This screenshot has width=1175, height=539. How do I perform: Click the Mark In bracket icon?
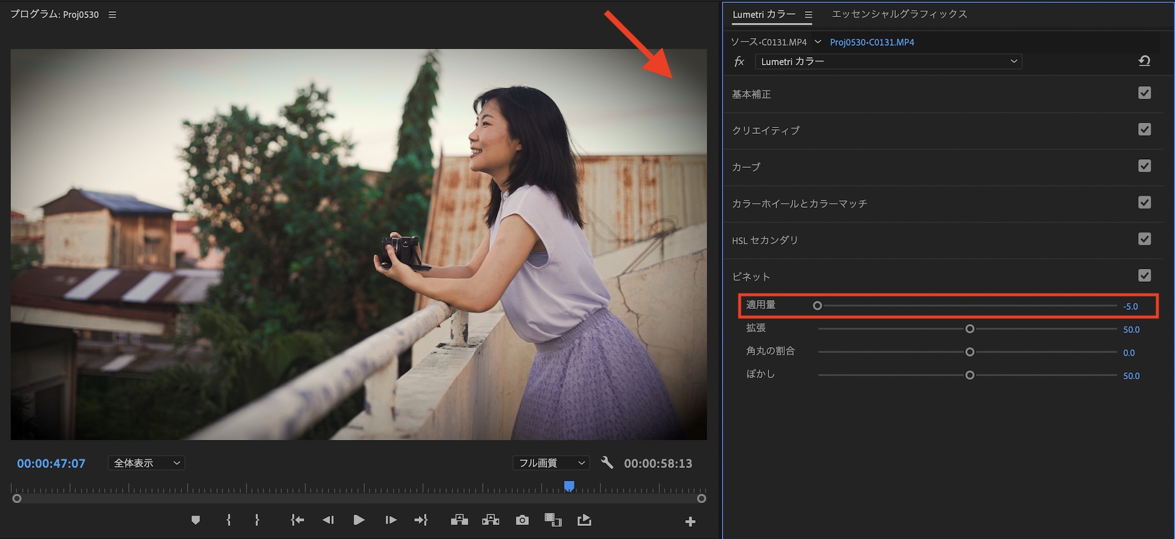[229, 520]
